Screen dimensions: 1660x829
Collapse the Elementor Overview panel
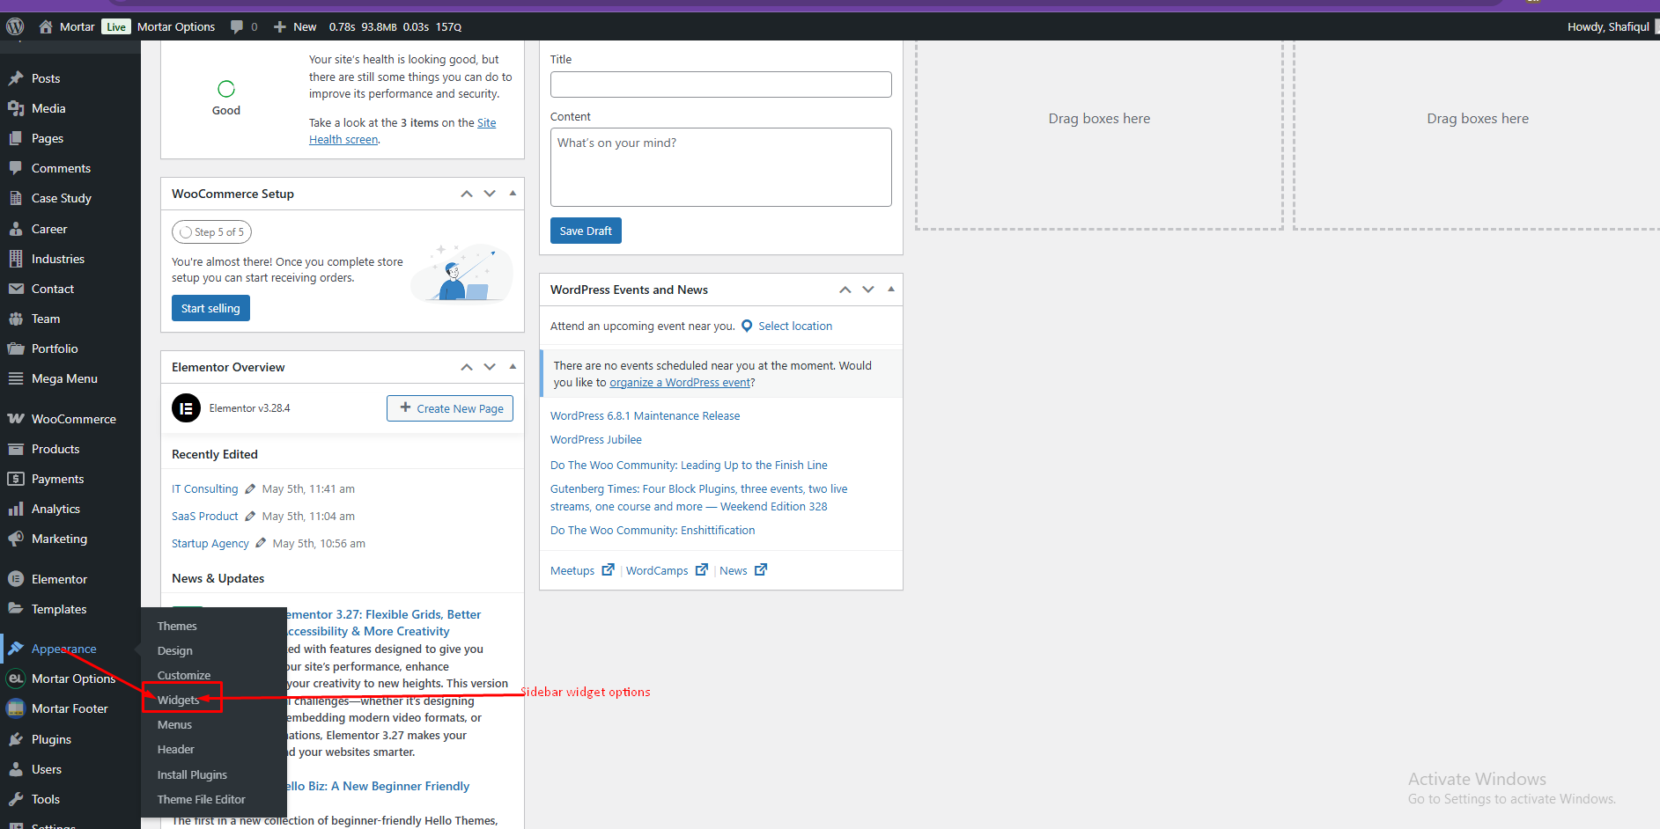[513, 367]
